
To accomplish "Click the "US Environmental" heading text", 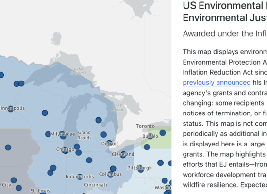I will coord(223,6).
